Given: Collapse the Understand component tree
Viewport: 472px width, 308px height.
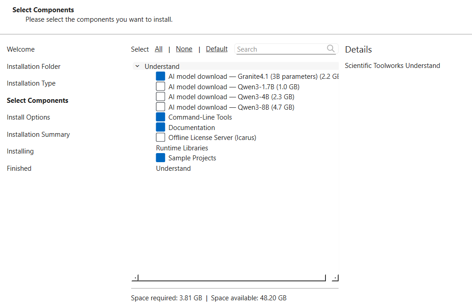Looking at the screenshot, I should 137,66.
